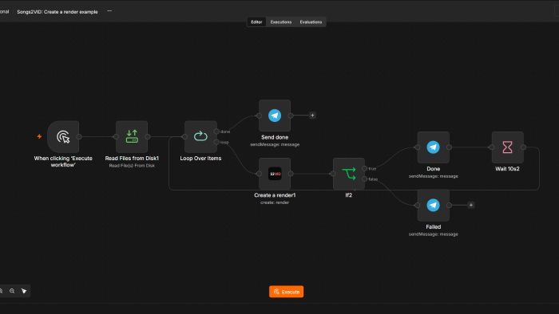The height and width of the screenshot is (314, 559).
Task: Click the 'Failed' node label
Action: (433, 227)
